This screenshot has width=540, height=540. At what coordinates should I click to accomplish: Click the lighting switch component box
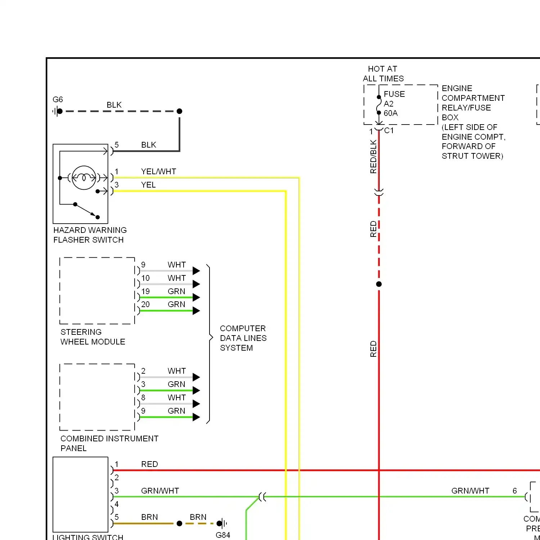tap(81, 494)
